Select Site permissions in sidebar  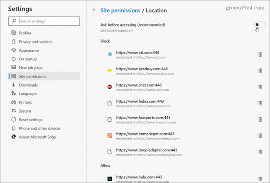[44, 76]
